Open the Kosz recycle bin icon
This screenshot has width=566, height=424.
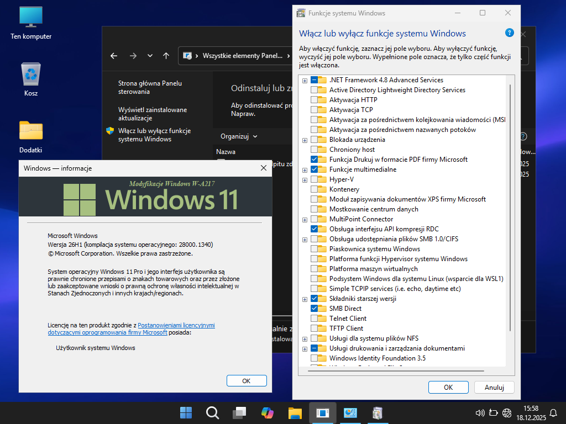(31, 75)
